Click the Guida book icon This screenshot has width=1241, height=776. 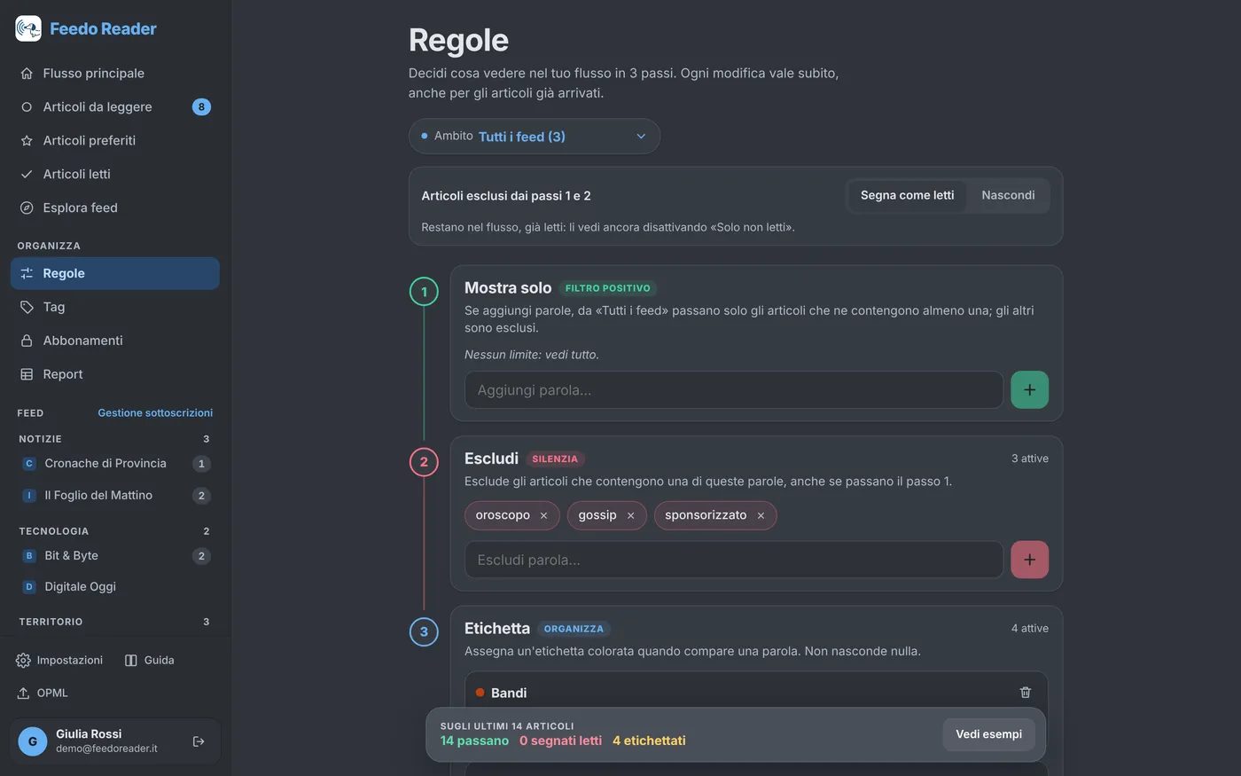pyautogui.click(x=131, y=661)
